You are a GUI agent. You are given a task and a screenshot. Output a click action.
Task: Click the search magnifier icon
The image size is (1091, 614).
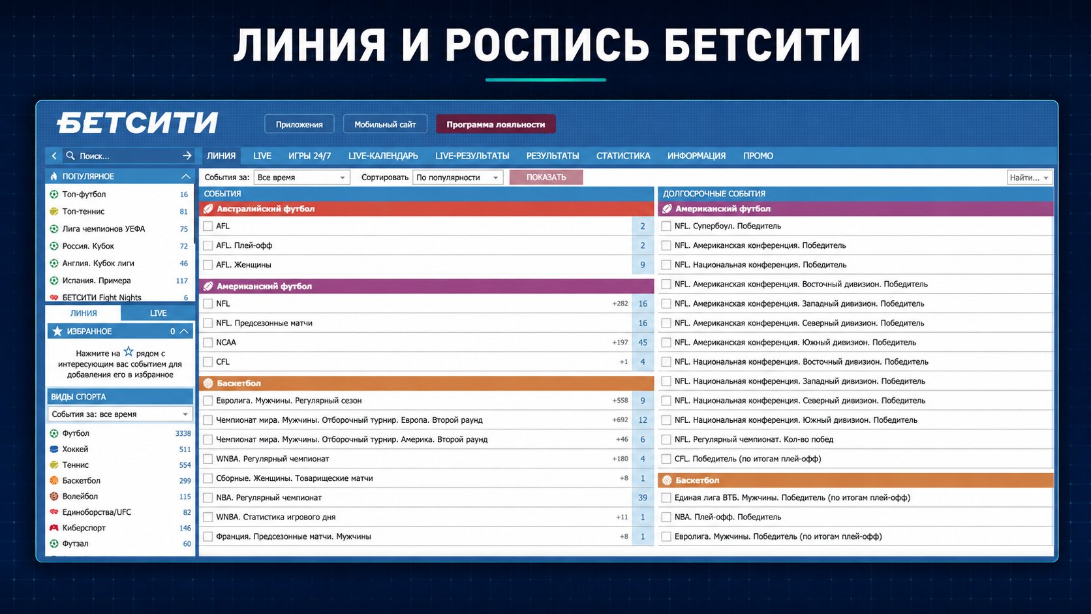(70, 156)
